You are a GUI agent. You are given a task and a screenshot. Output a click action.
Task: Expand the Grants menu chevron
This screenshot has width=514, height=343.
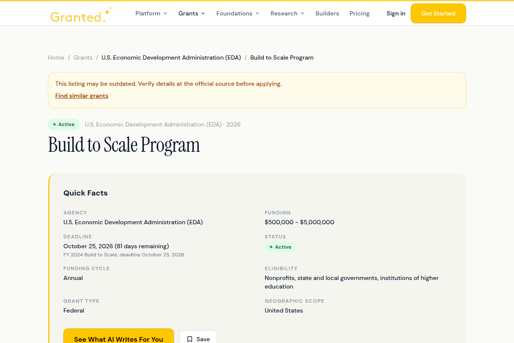(203, 13)
